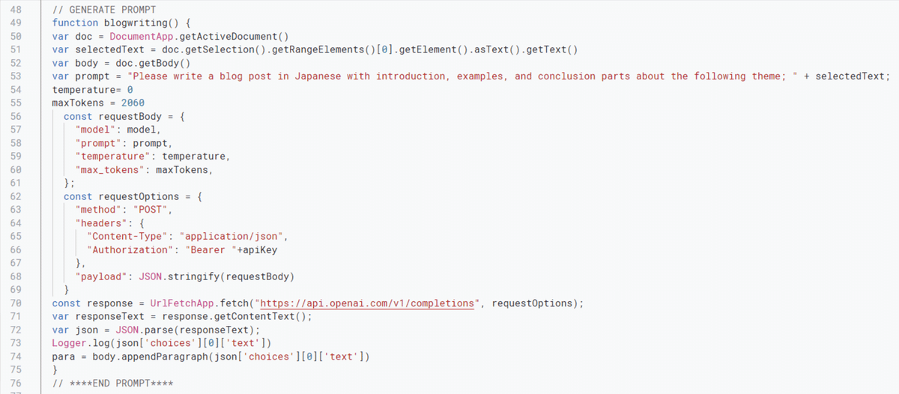Click the "application/json" string

coord(231,237)
